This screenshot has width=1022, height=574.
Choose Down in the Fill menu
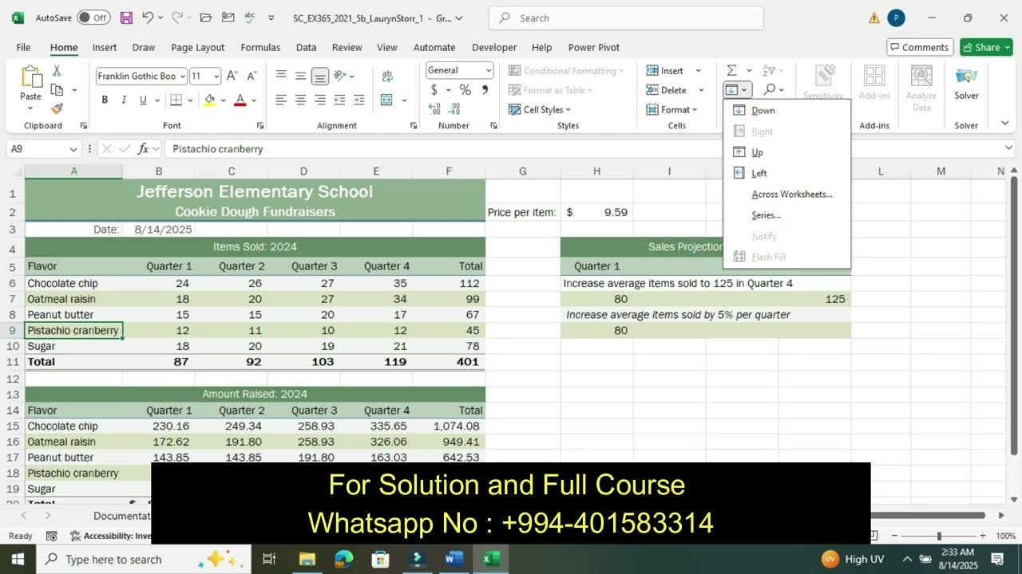click(x=763, y=111)
